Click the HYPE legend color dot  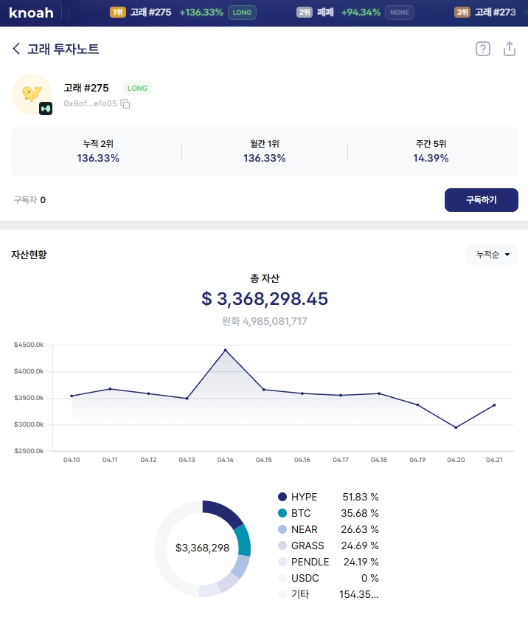[282, 497]
